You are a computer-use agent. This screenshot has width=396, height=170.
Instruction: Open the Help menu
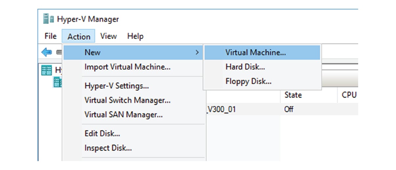[x=135, y=36]
